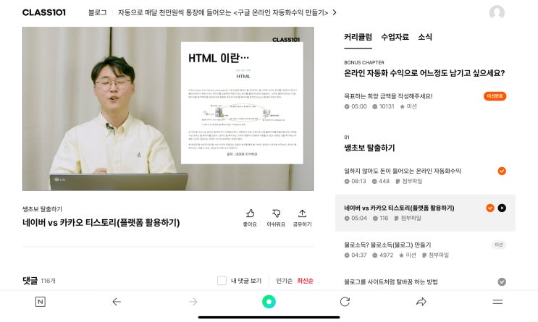Tap the browser share arrow icon
538x322 pixels.
click(421, 302)
